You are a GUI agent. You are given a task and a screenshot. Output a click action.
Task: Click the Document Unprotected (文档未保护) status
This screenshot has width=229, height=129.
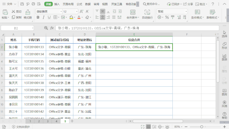pyautogui.click(x=21, y=127)
